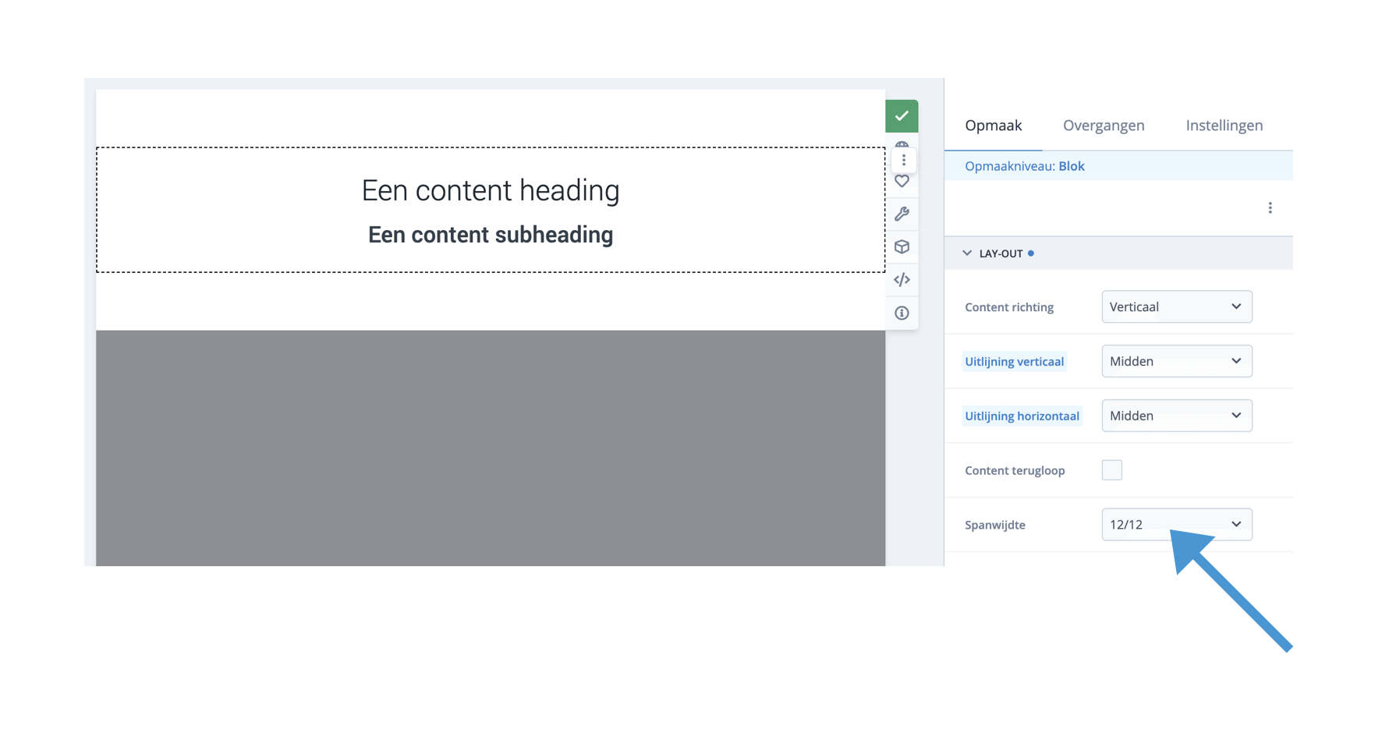Viewport: 1382px width, 744px height.
Task: Open the code editor brackets icon
Action: coord(902,280)
